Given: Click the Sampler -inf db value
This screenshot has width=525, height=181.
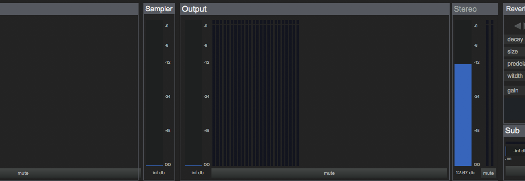Looking at the screenshot, I should point(157,173).
